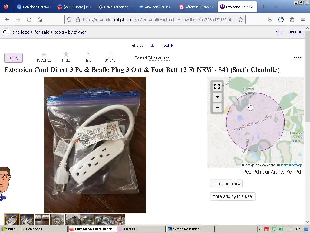Bookmark this page with star icon

[x=241, y=20]
